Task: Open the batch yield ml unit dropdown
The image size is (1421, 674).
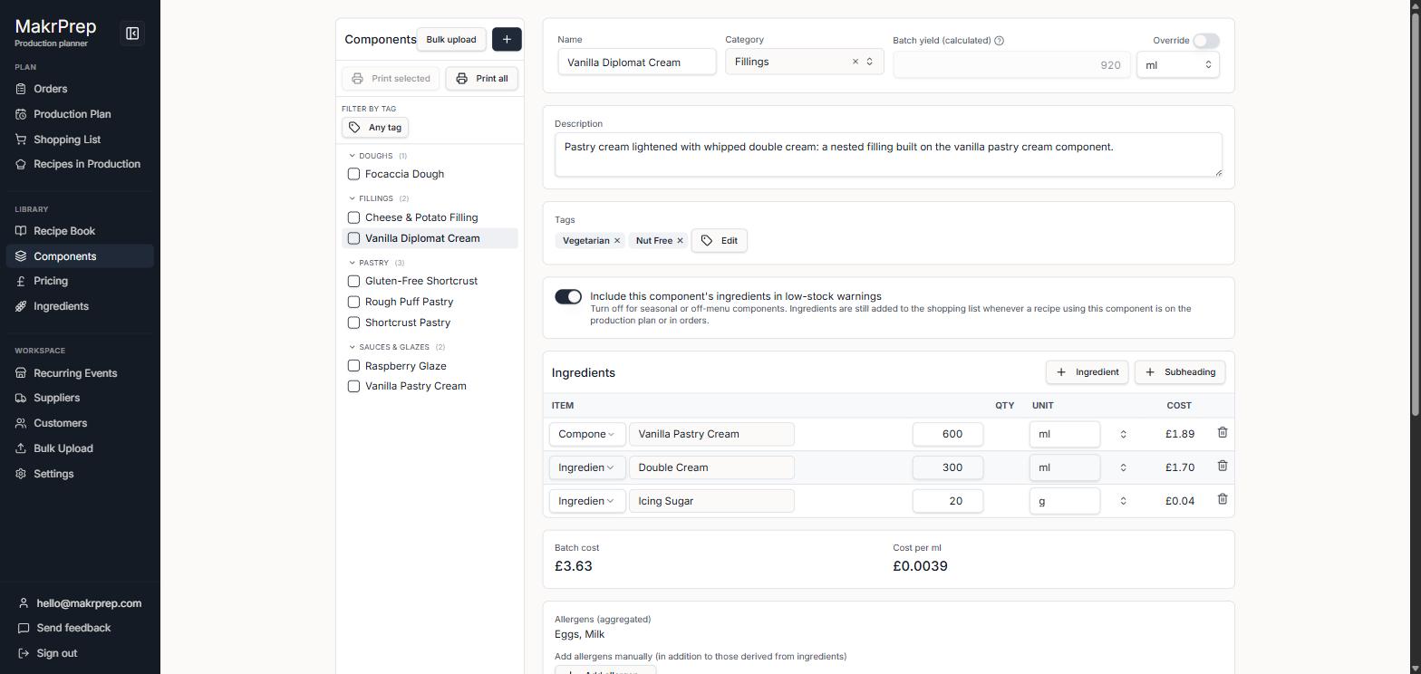Action: tap(1177, 65)
